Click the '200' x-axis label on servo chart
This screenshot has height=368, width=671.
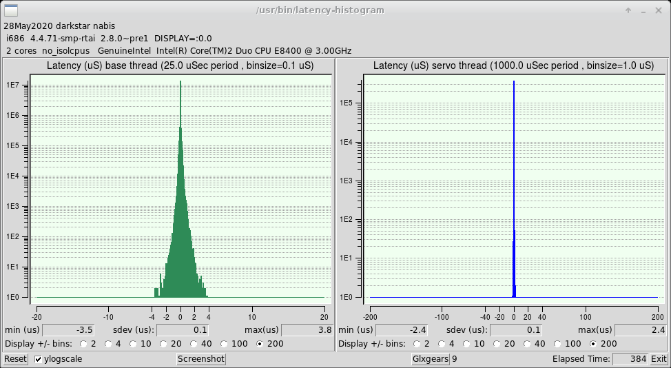(x=658, y=317)
